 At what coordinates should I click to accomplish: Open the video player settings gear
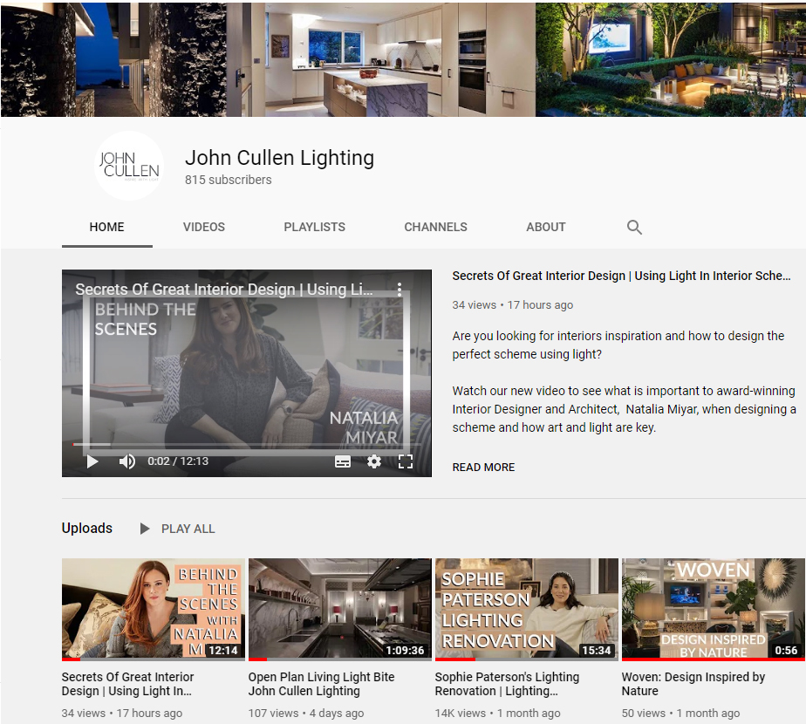point(374,461)
